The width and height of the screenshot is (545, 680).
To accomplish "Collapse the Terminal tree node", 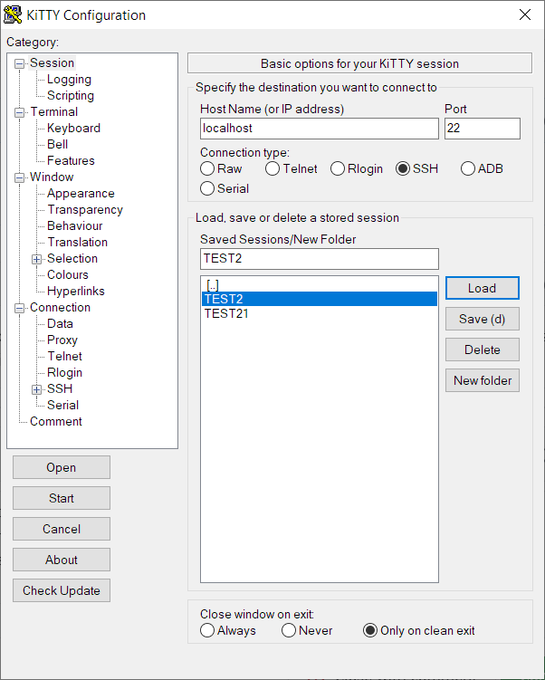I will coord(20,113).
